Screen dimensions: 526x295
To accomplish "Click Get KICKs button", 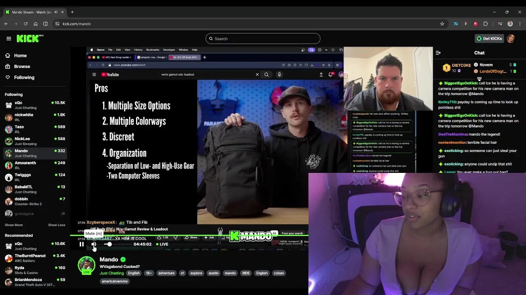I will tap(489, 39).
